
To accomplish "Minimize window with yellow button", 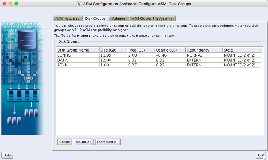I will coord(11,4).
